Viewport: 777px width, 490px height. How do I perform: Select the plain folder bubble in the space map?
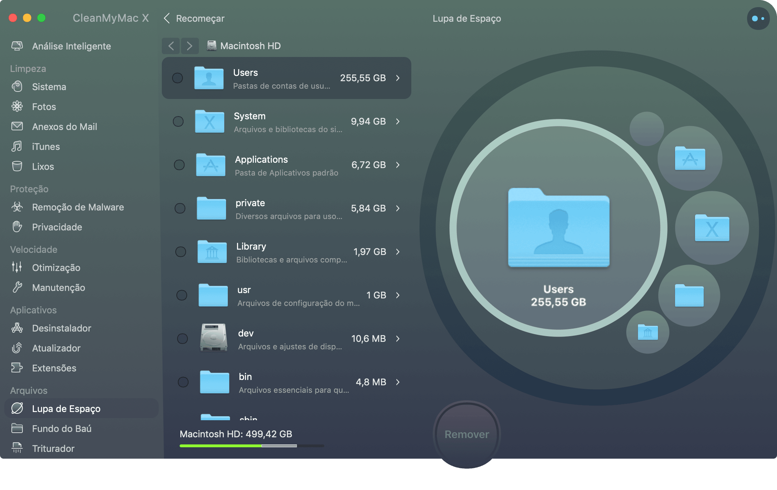point(689,296)
